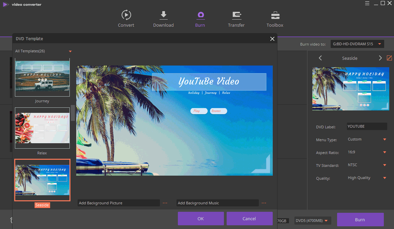Image resolution: width=394 pixels, height=229 pixels.
Task: Go to the Transfer tab
Action: coord(236,19)
